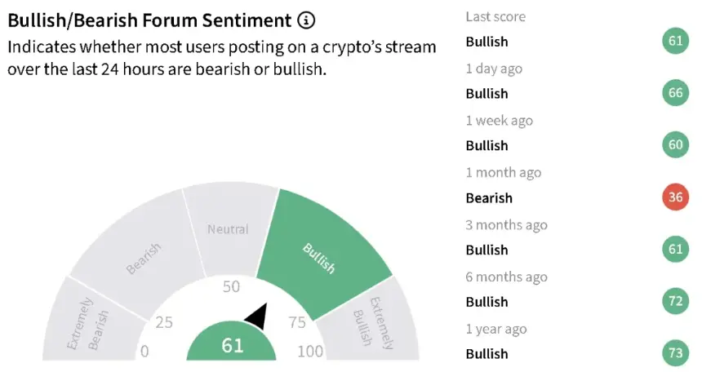Click the green 72 score badge

(676, 301)
